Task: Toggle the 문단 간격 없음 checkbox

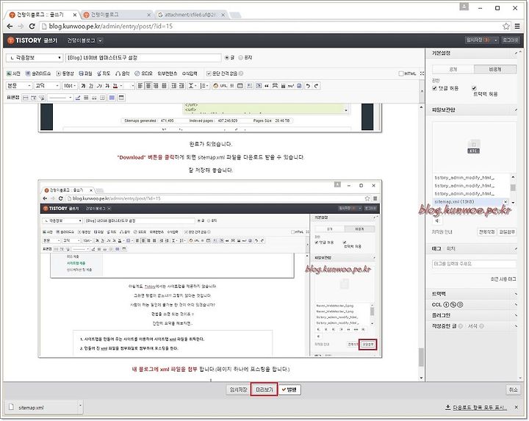Action: (209, 73)
